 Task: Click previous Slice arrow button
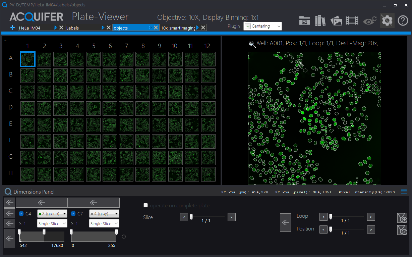pos(184,217)
